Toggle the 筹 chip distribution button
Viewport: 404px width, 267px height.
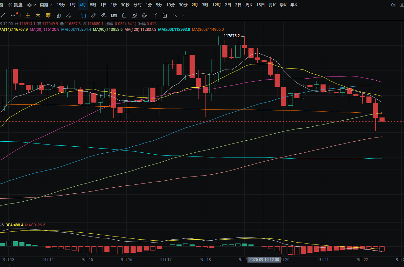pos(48,15)
